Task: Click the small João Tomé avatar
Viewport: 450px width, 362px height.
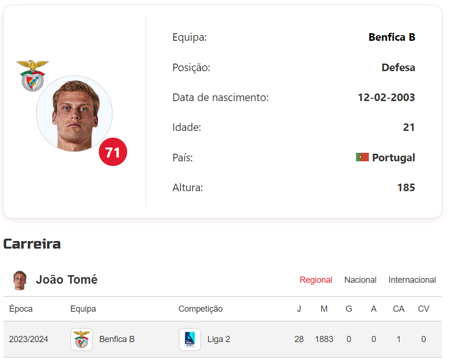Action: [19, 280]
